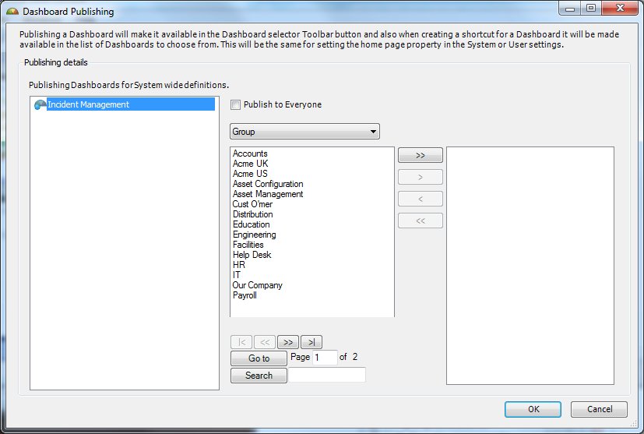Click the Go to button
This screenshot has width=644, height=434.
click(x=259, y=358)
